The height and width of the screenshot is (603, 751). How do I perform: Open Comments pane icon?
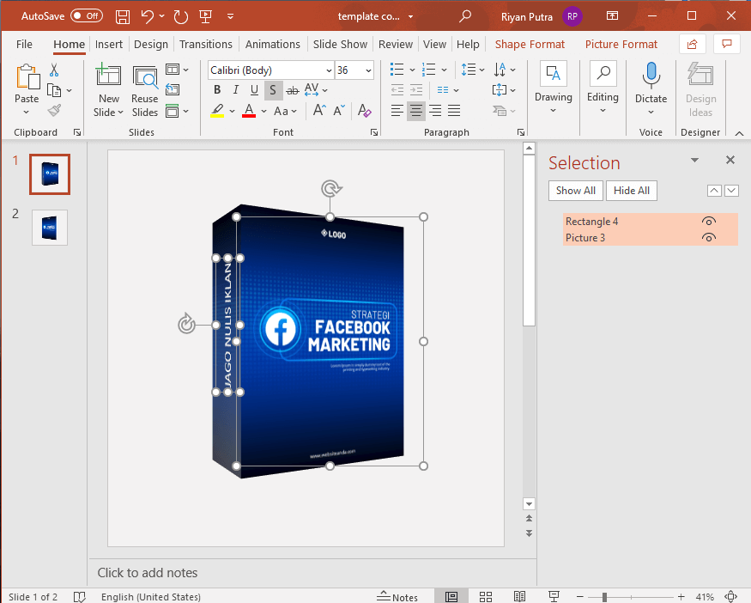(727, 44)
